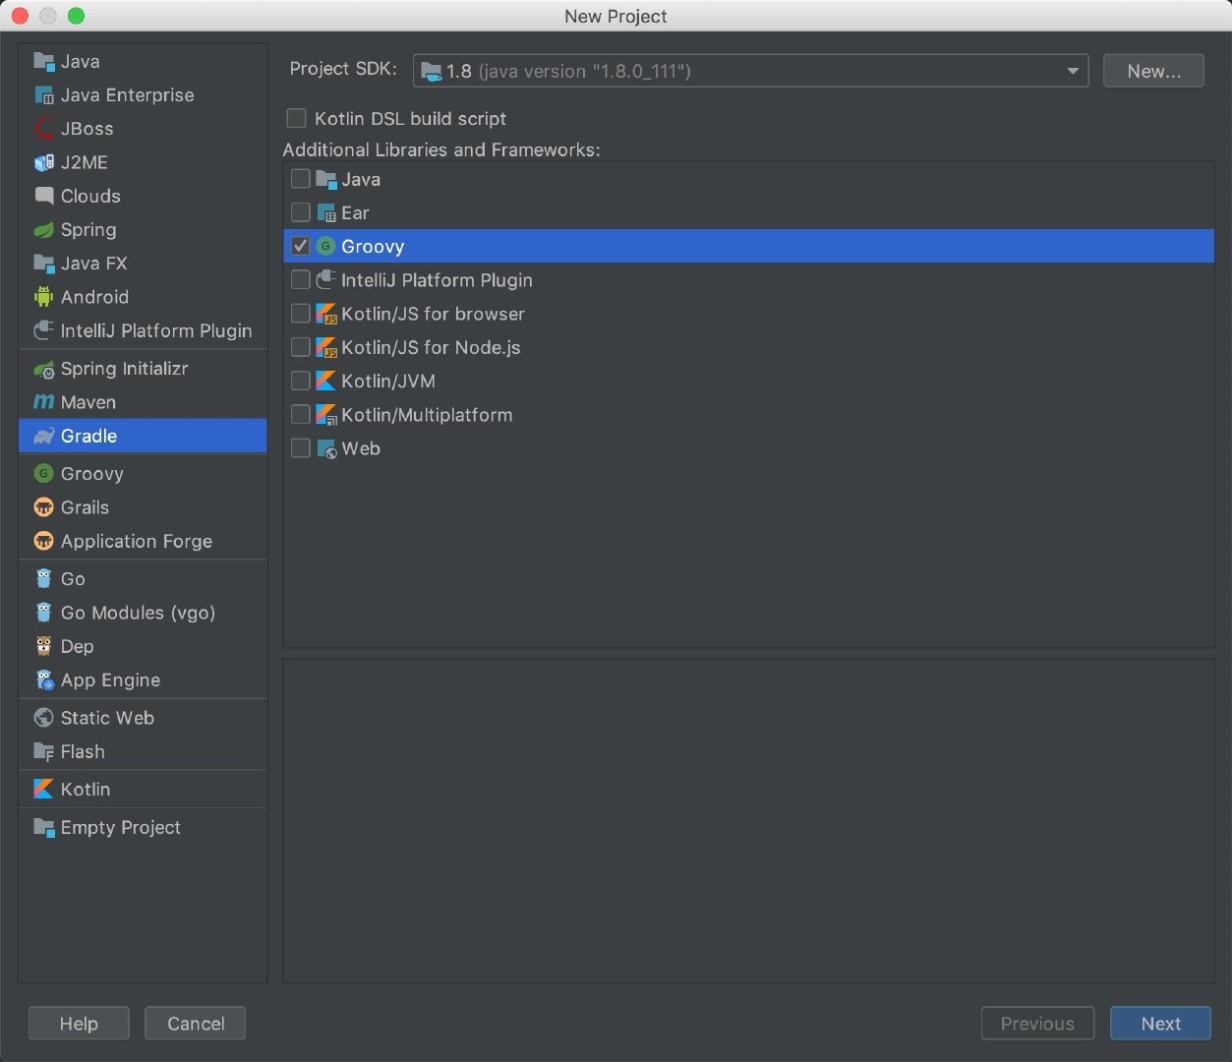Choose the App Engine icon
The height and width of the screenshot is (1062, 1232).
click(x=43, y=680)
